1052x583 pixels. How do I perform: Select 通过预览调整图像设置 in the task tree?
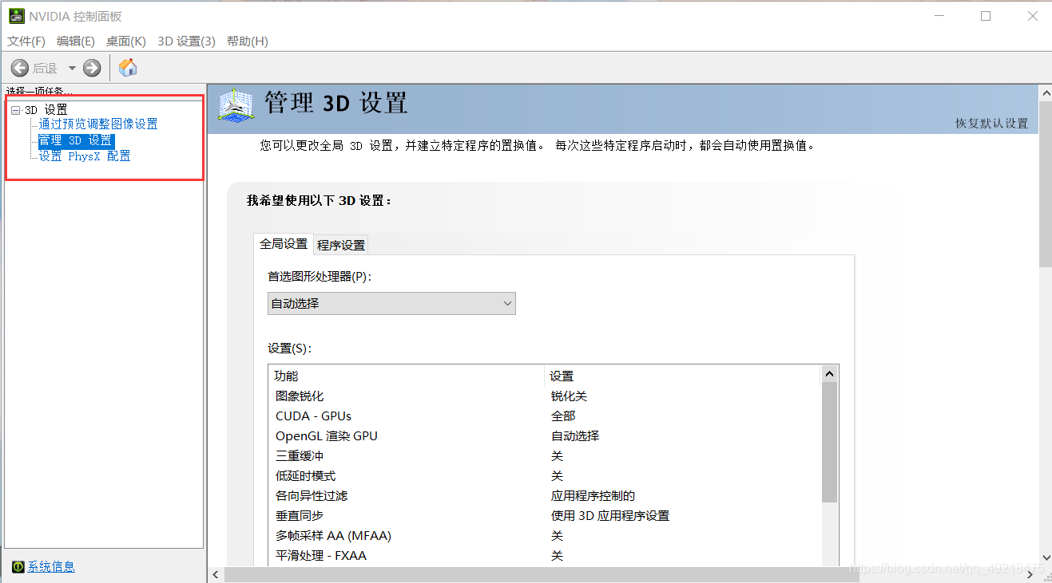(98, 124)
